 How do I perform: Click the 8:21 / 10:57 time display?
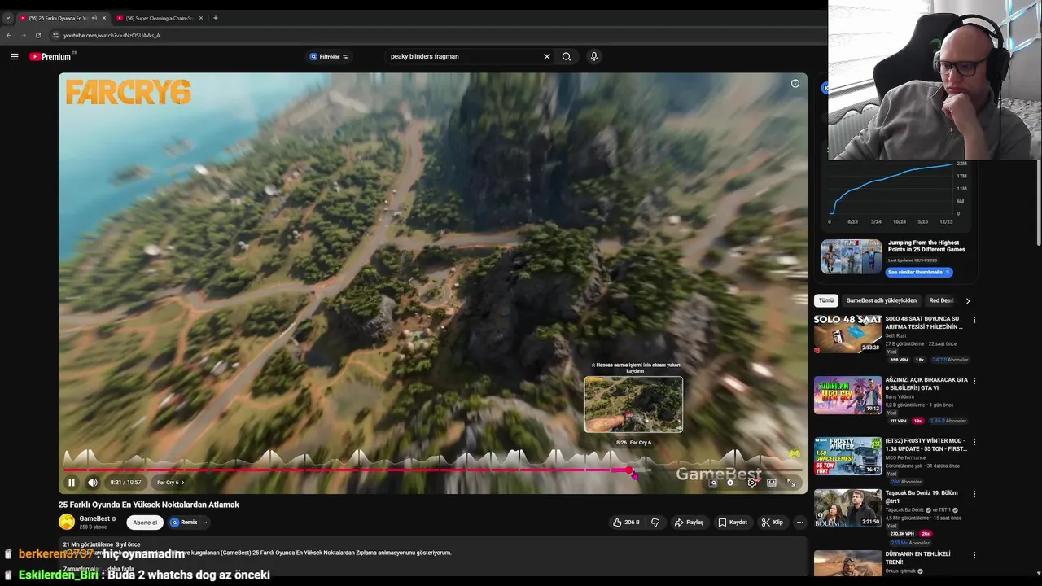(126, 483)
